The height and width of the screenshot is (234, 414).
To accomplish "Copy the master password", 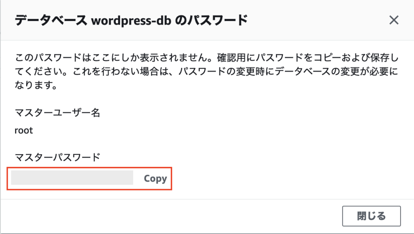I will 155,179.
